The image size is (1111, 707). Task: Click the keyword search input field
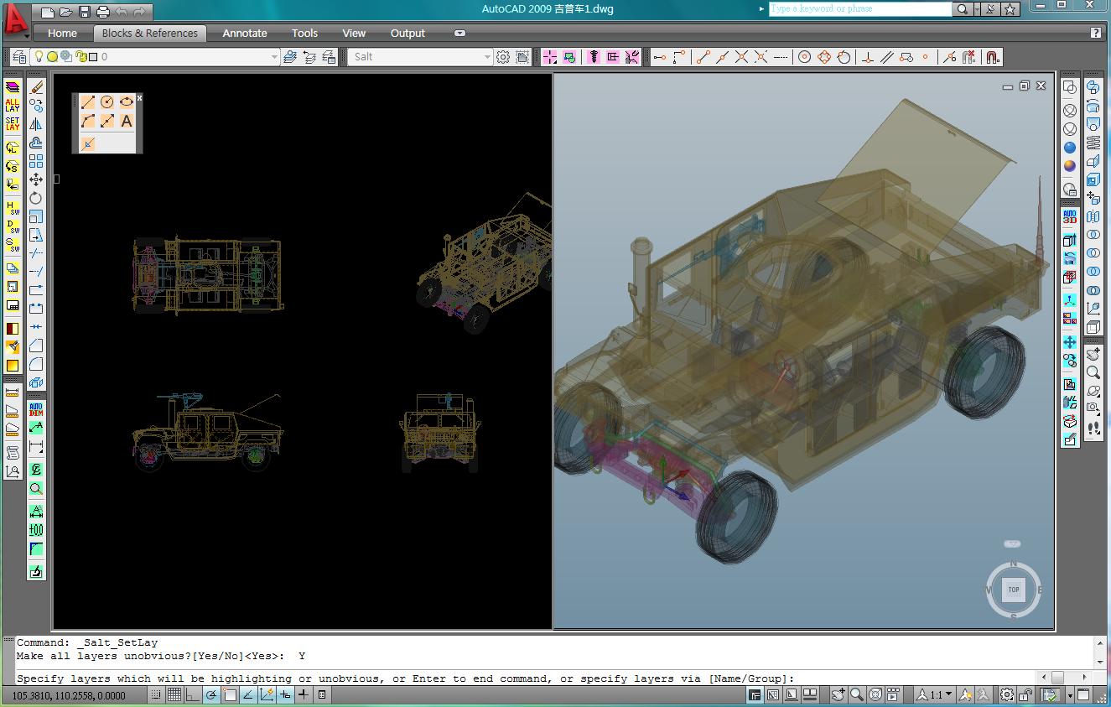coord(859,9)
